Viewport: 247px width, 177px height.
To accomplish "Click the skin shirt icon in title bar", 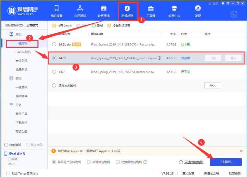I will (x=223, y=3).
